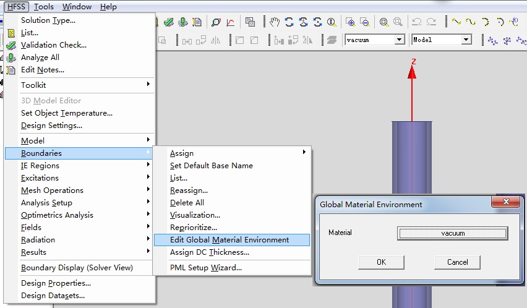
Task: Select the Draw spline tool
Action: pyautogui.click(x=471, y=22)
